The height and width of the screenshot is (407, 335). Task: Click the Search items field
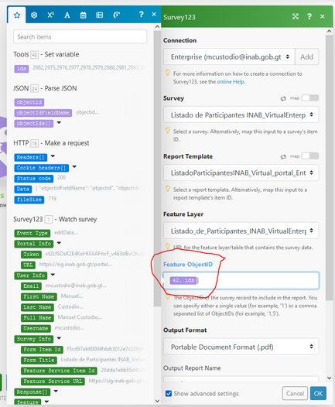pos(80,36)
